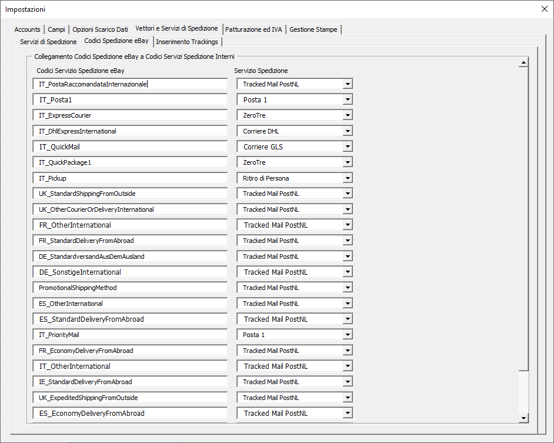Click the UK_OtherCourierOrDeliveryInternational field

pyautogui.click(x=130, y=209)
